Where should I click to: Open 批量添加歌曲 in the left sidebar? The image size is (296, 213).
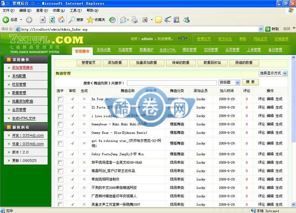23,101
